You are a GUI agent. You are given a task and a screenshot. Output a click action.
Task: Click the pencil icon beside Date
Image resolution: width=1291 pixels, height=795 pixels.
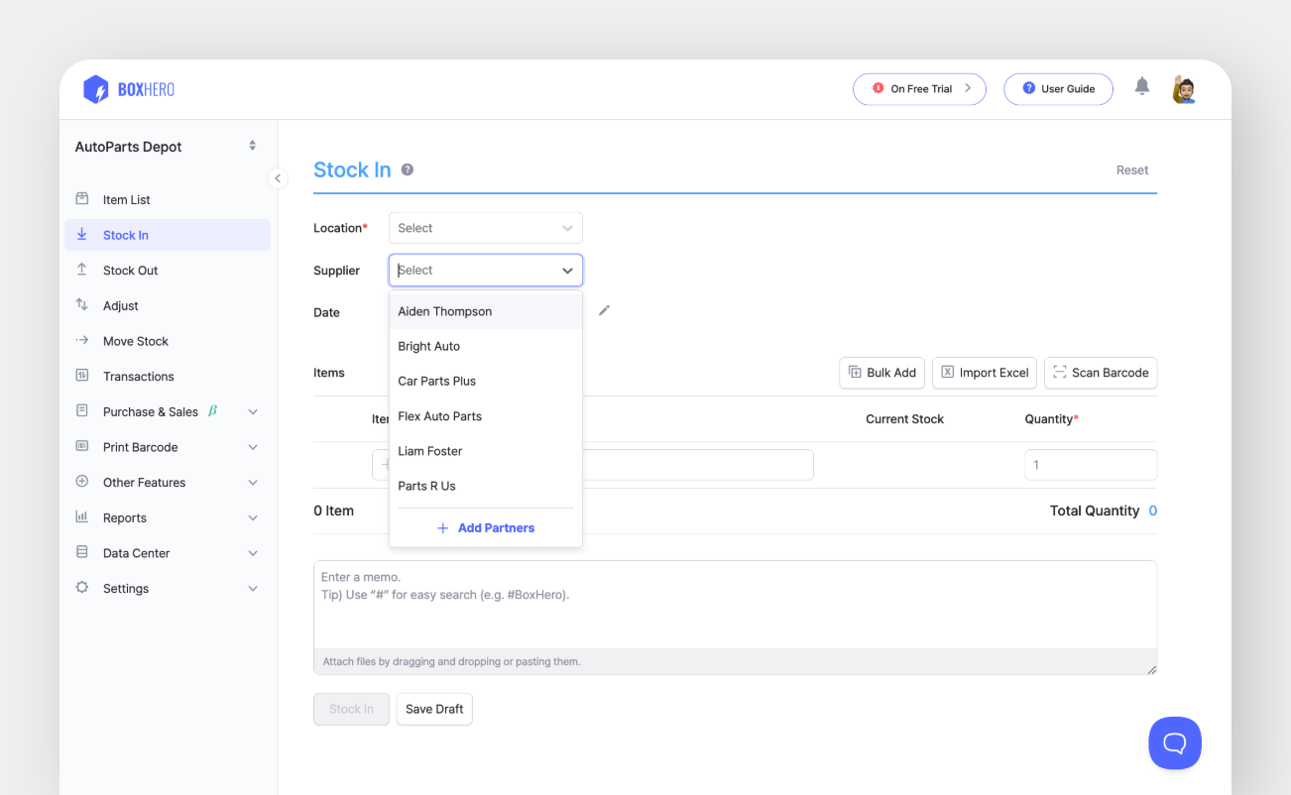(604, 311)
